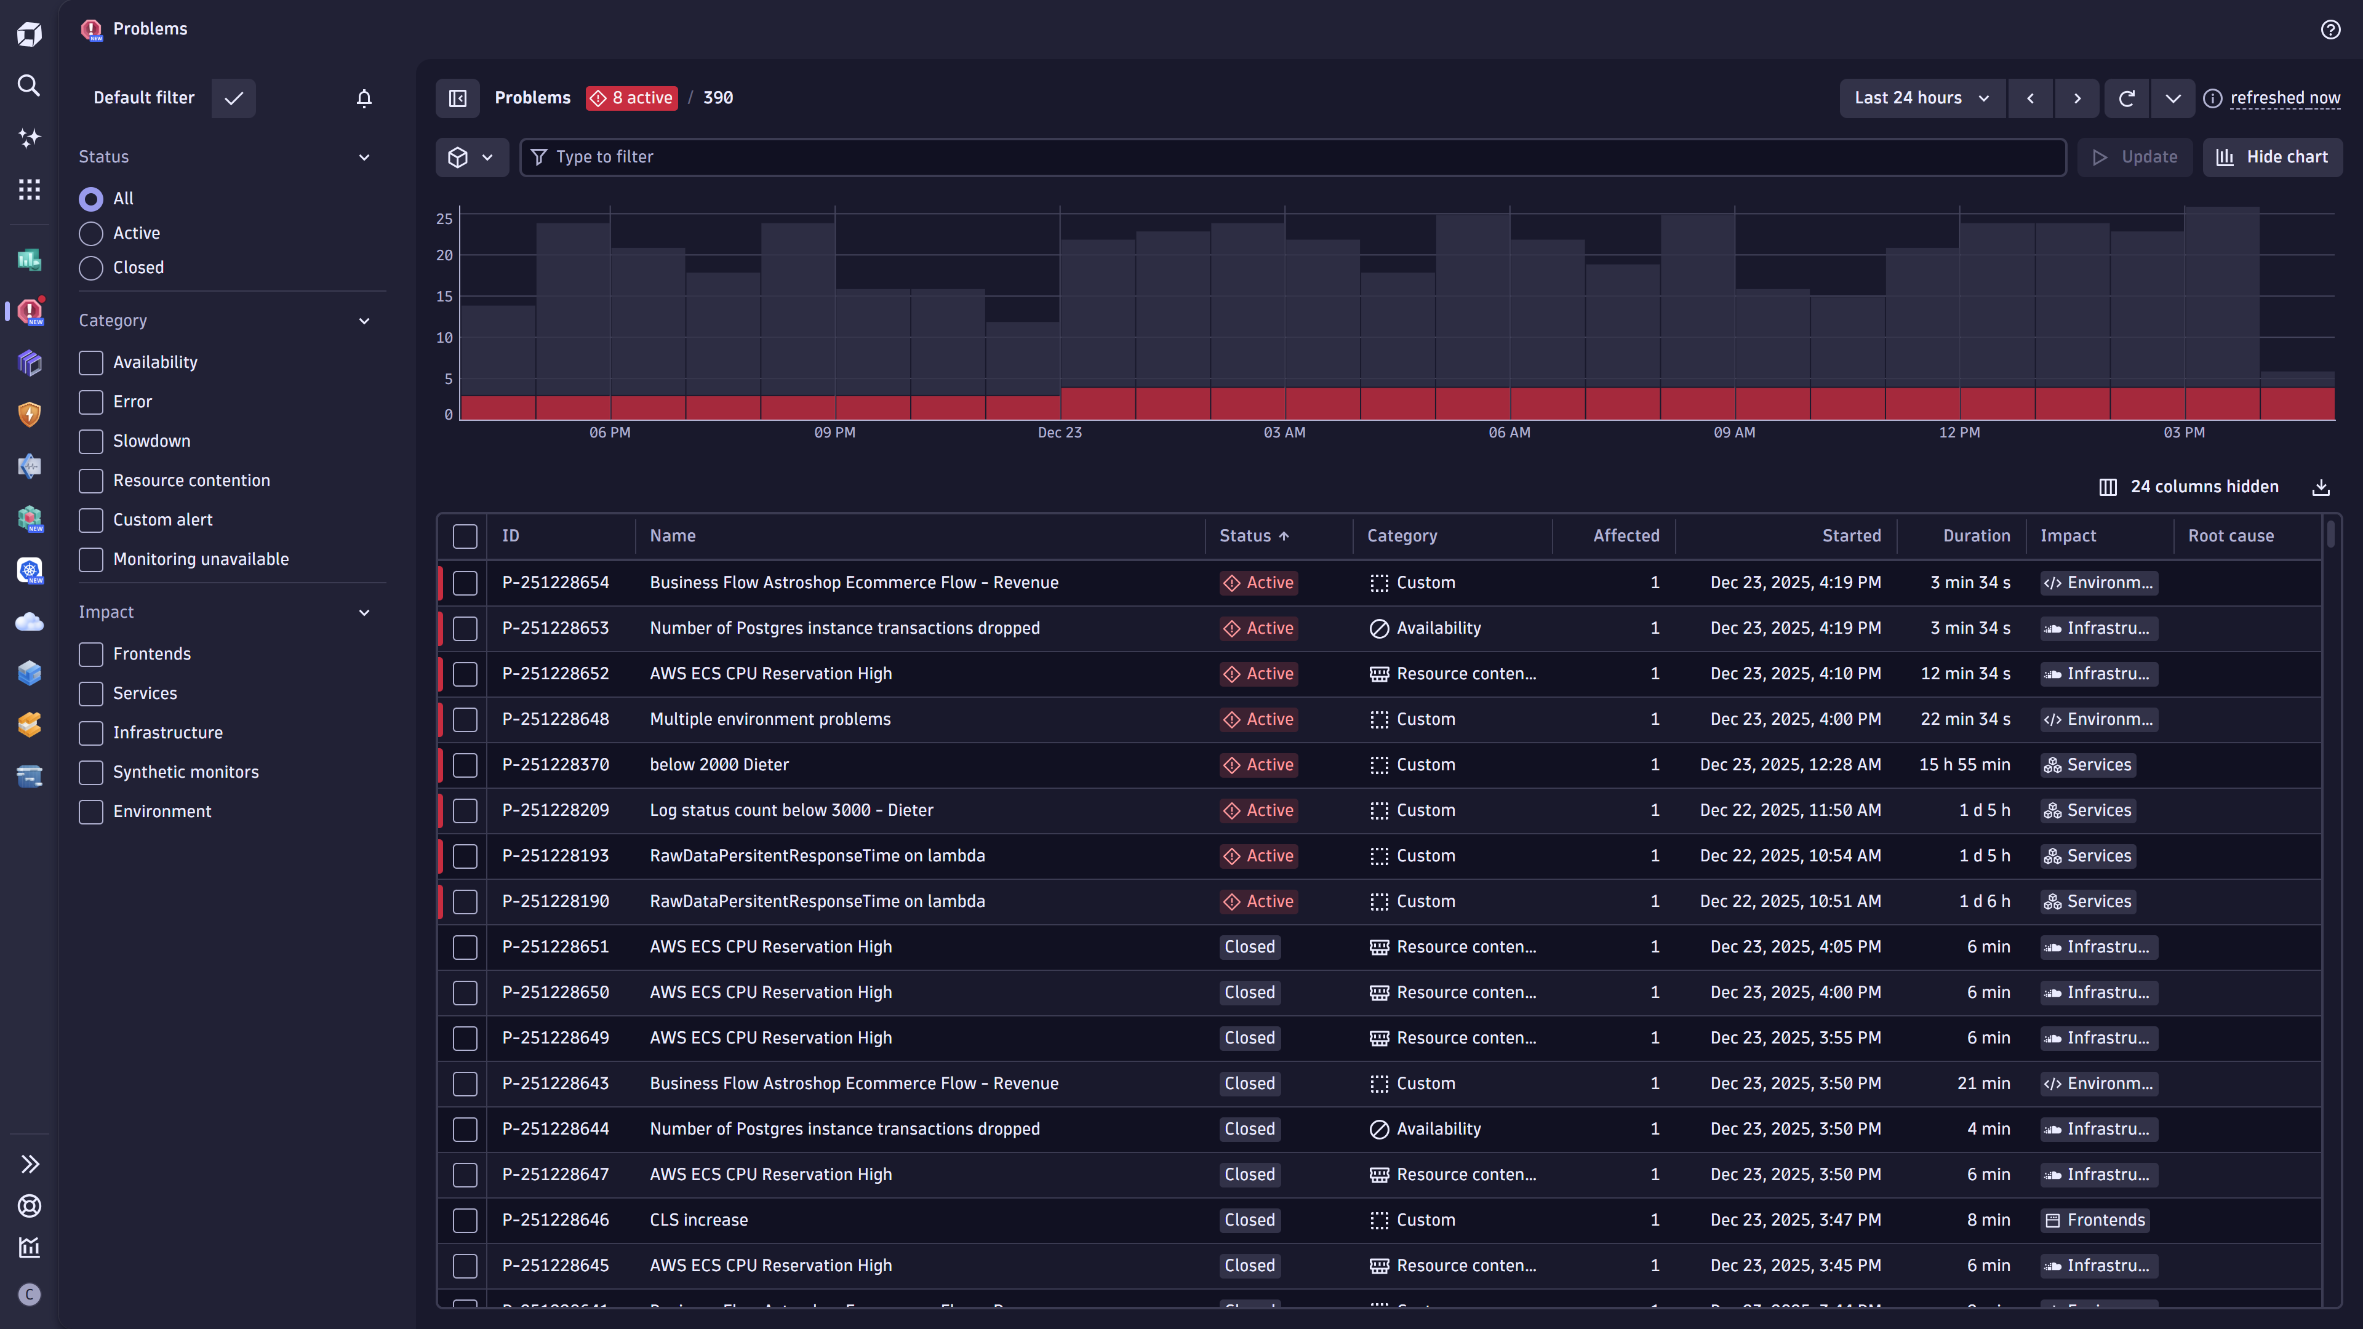2363x1329 pixels.
Task: Collapse the Category filter section
Action: pos(364,321)
